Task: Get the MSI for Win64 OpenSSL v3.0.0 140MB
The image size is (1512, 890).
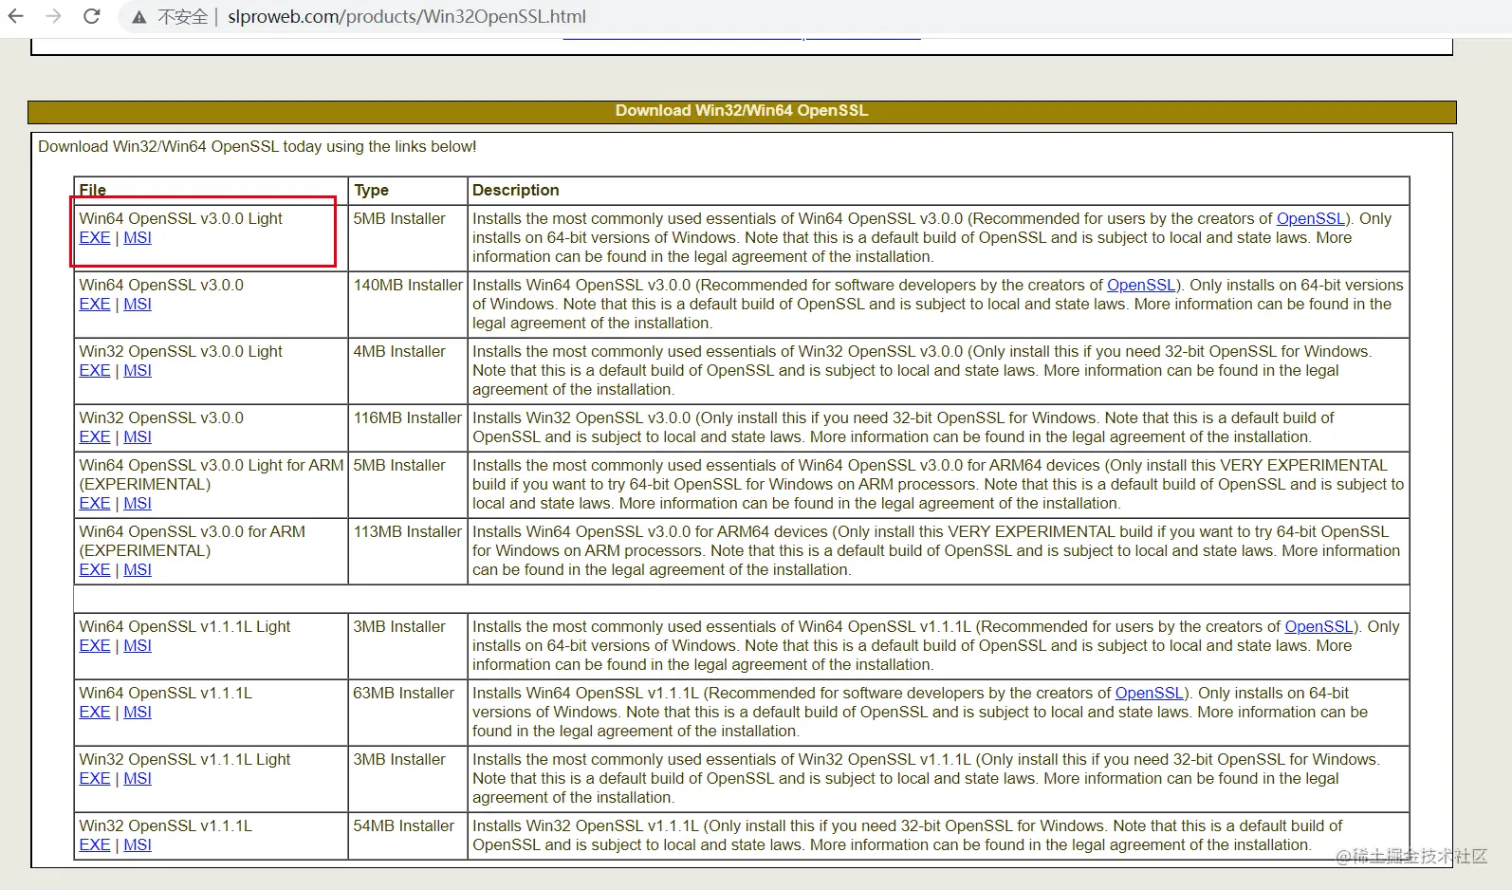Action: pos(138,304)
